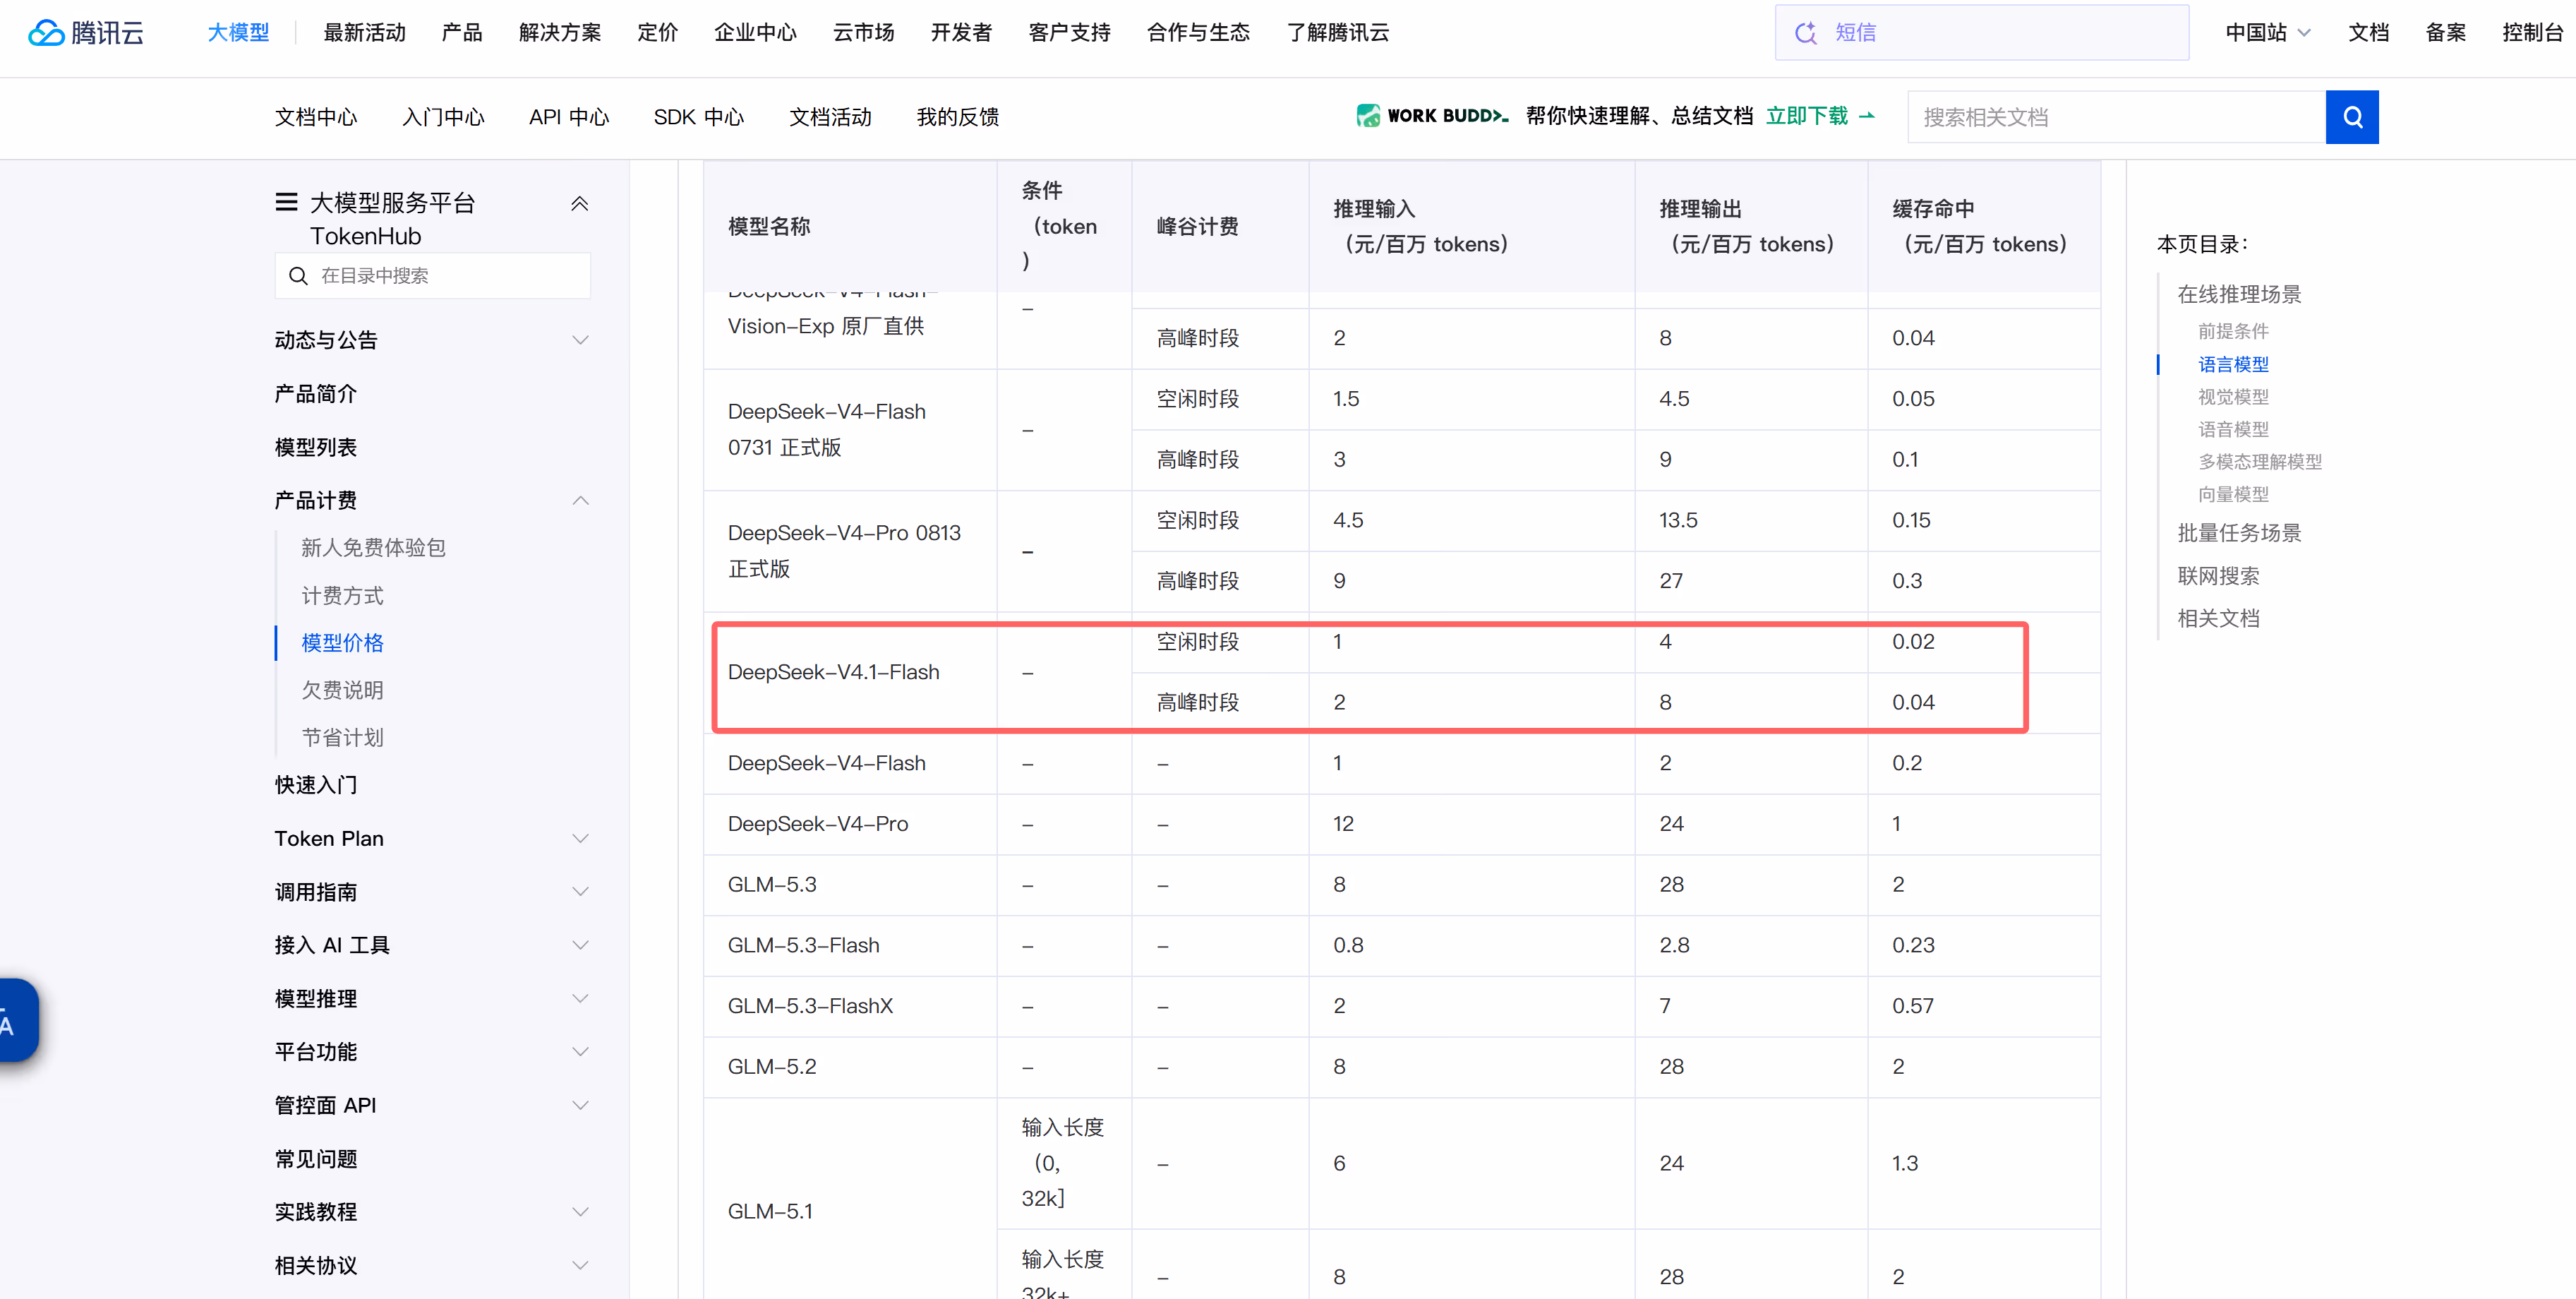This screenshot has width=2576, height=1299.
Task: Open the 最新活动 top menu
Action: pos(364,33)
